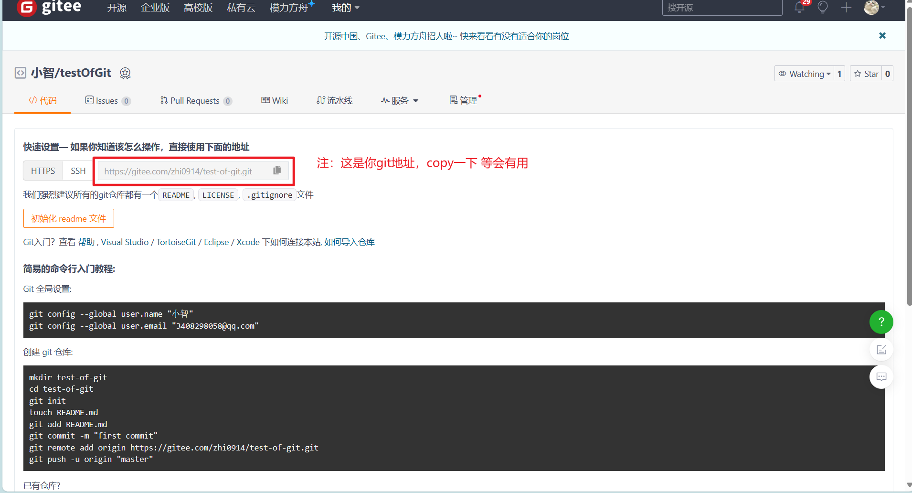This screenshot has height=493, width=912.
Task: Select the HTTPS protocol toggle
Action: tap(43, 171)
